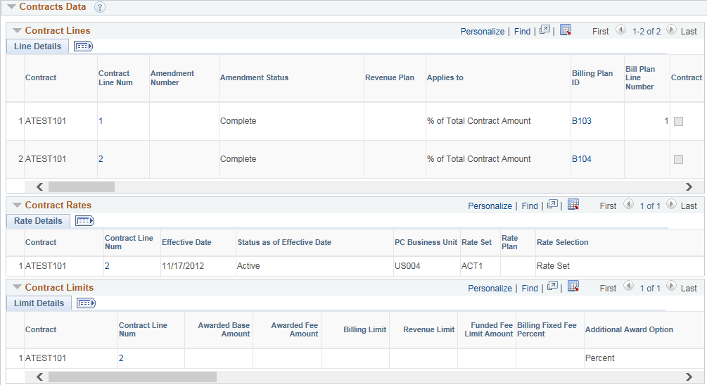Click Last in Contract Lines navigation
The image size is (707, 385).
[689, 31]
